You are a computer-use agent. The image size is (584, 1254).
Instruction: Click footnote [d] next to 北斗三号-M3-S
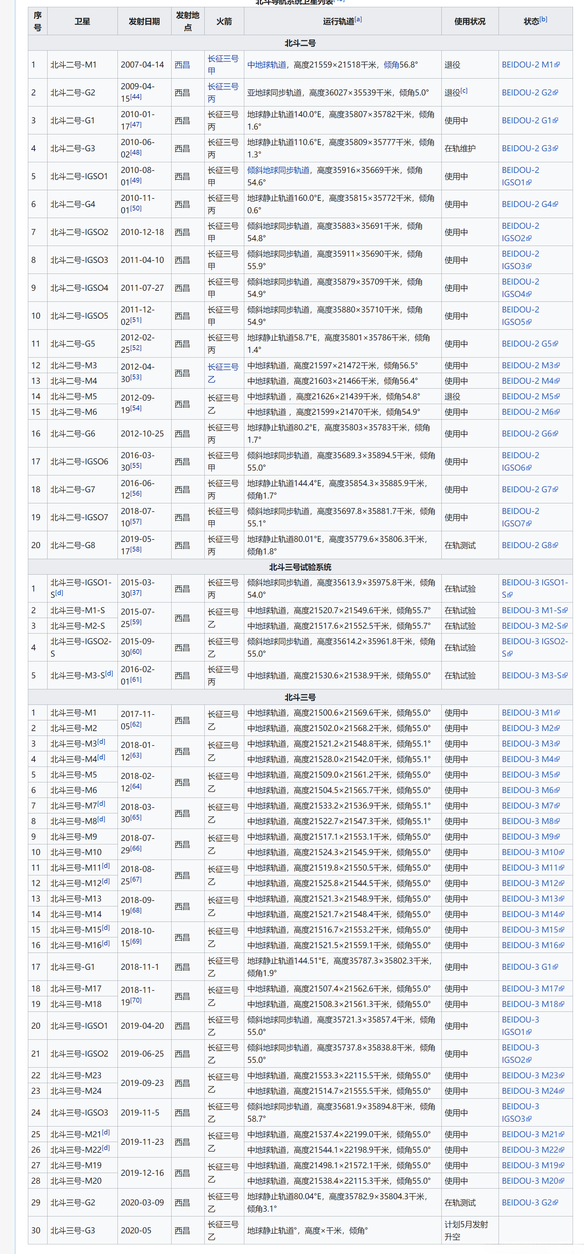point(109,674)
